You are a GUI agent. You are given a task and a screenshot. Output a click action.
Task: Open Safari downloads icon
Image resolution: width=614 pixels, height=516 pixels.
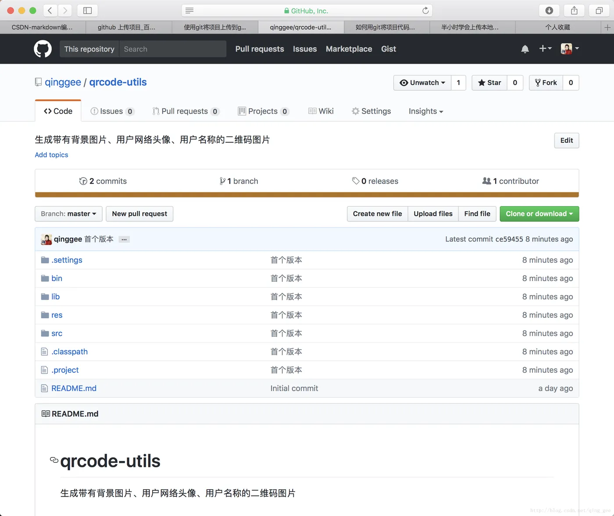(549, 11)
